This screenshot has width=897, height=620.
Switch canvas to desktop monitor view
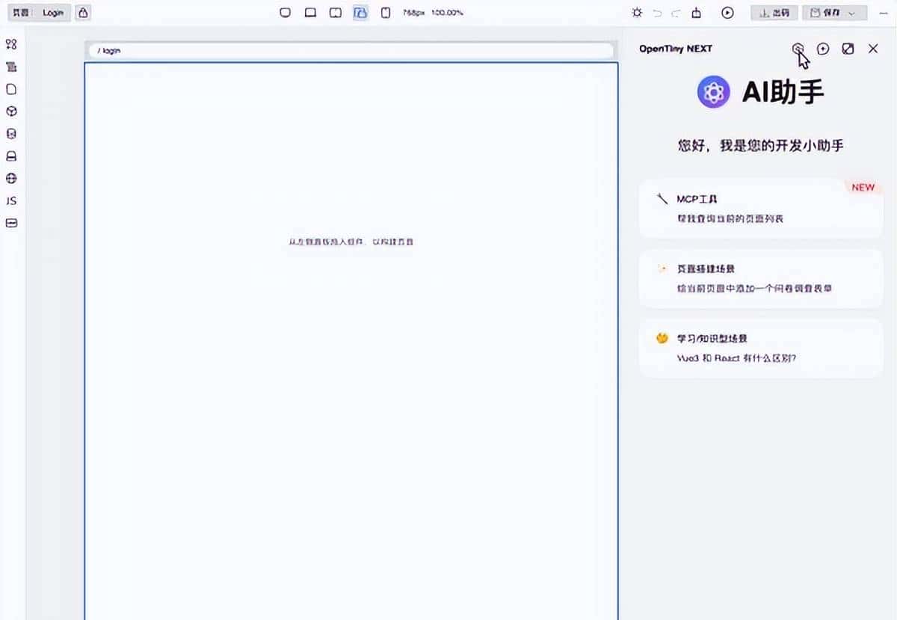pyautogui.click(x=285, y=13)
